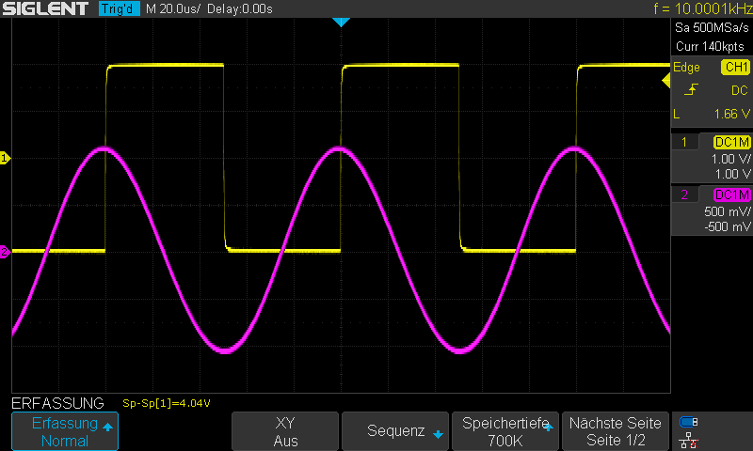Viewport: 753px width, 451px height.
Task: Click the f = 10.0001kHz frequency readout
Action: [x=702, y=8]
